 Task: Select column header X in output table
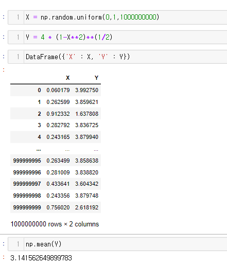tap(68, 78)
